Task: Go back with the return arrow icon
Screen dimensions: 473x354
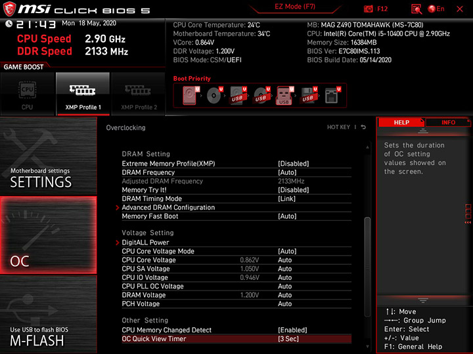Action: pyautogui.click(x=363, y=127)
